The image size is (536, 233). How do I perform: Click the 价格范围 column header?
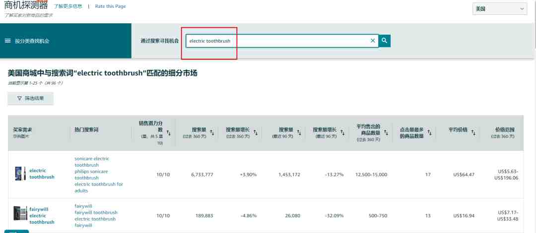[x=505, y=130]
